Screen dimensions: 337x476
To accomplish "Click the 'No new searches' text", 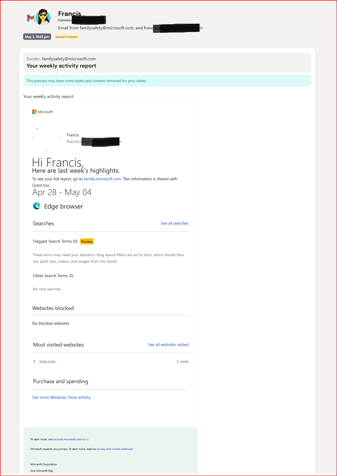I will [47, 289].
